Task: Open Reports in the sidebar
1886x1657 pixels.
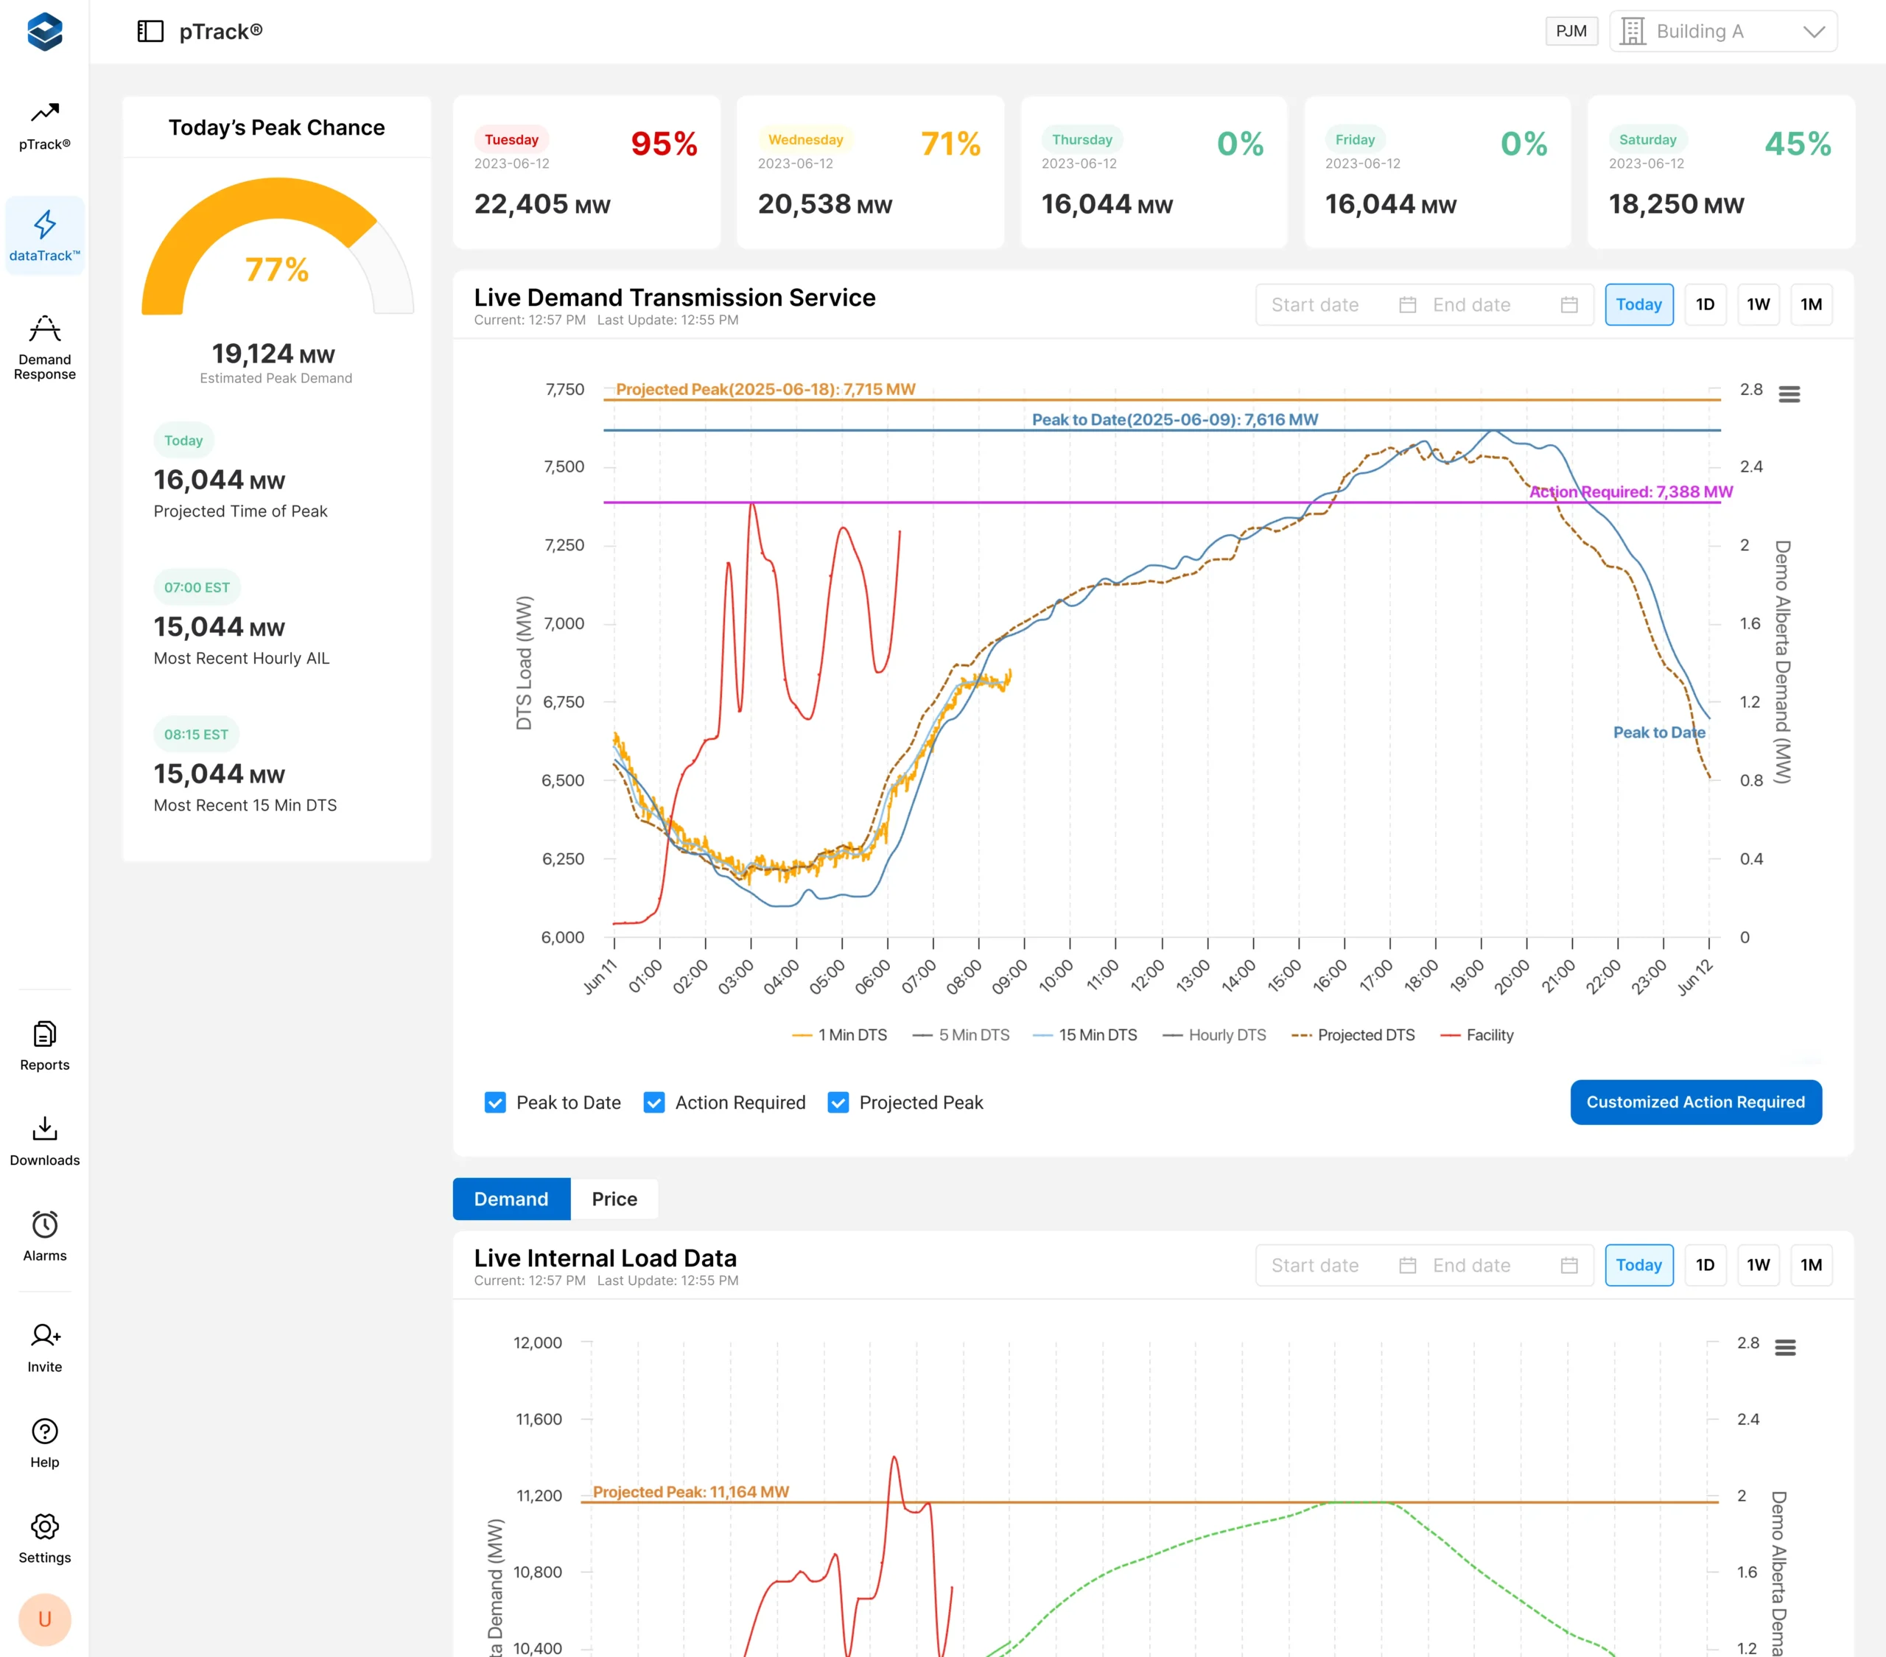Action: [44, 1046]
